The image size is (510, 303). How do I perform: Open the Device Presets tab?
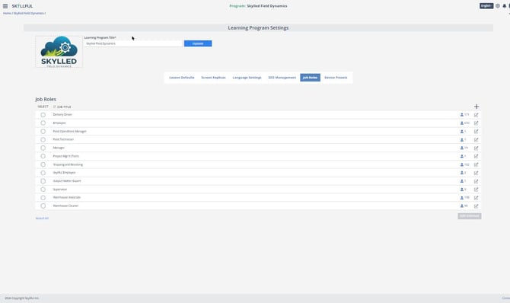[336, 78]
